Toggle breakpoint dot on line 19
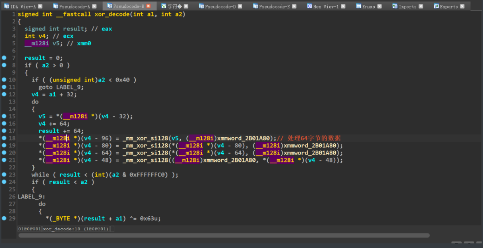Viewport: 483px width, 248px height. point(4,145)
